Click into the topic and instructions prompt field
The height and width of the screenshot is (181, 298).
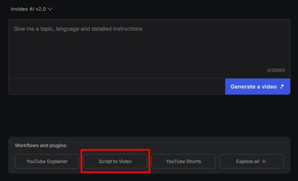pyautogui.click(x=149, y=49)
